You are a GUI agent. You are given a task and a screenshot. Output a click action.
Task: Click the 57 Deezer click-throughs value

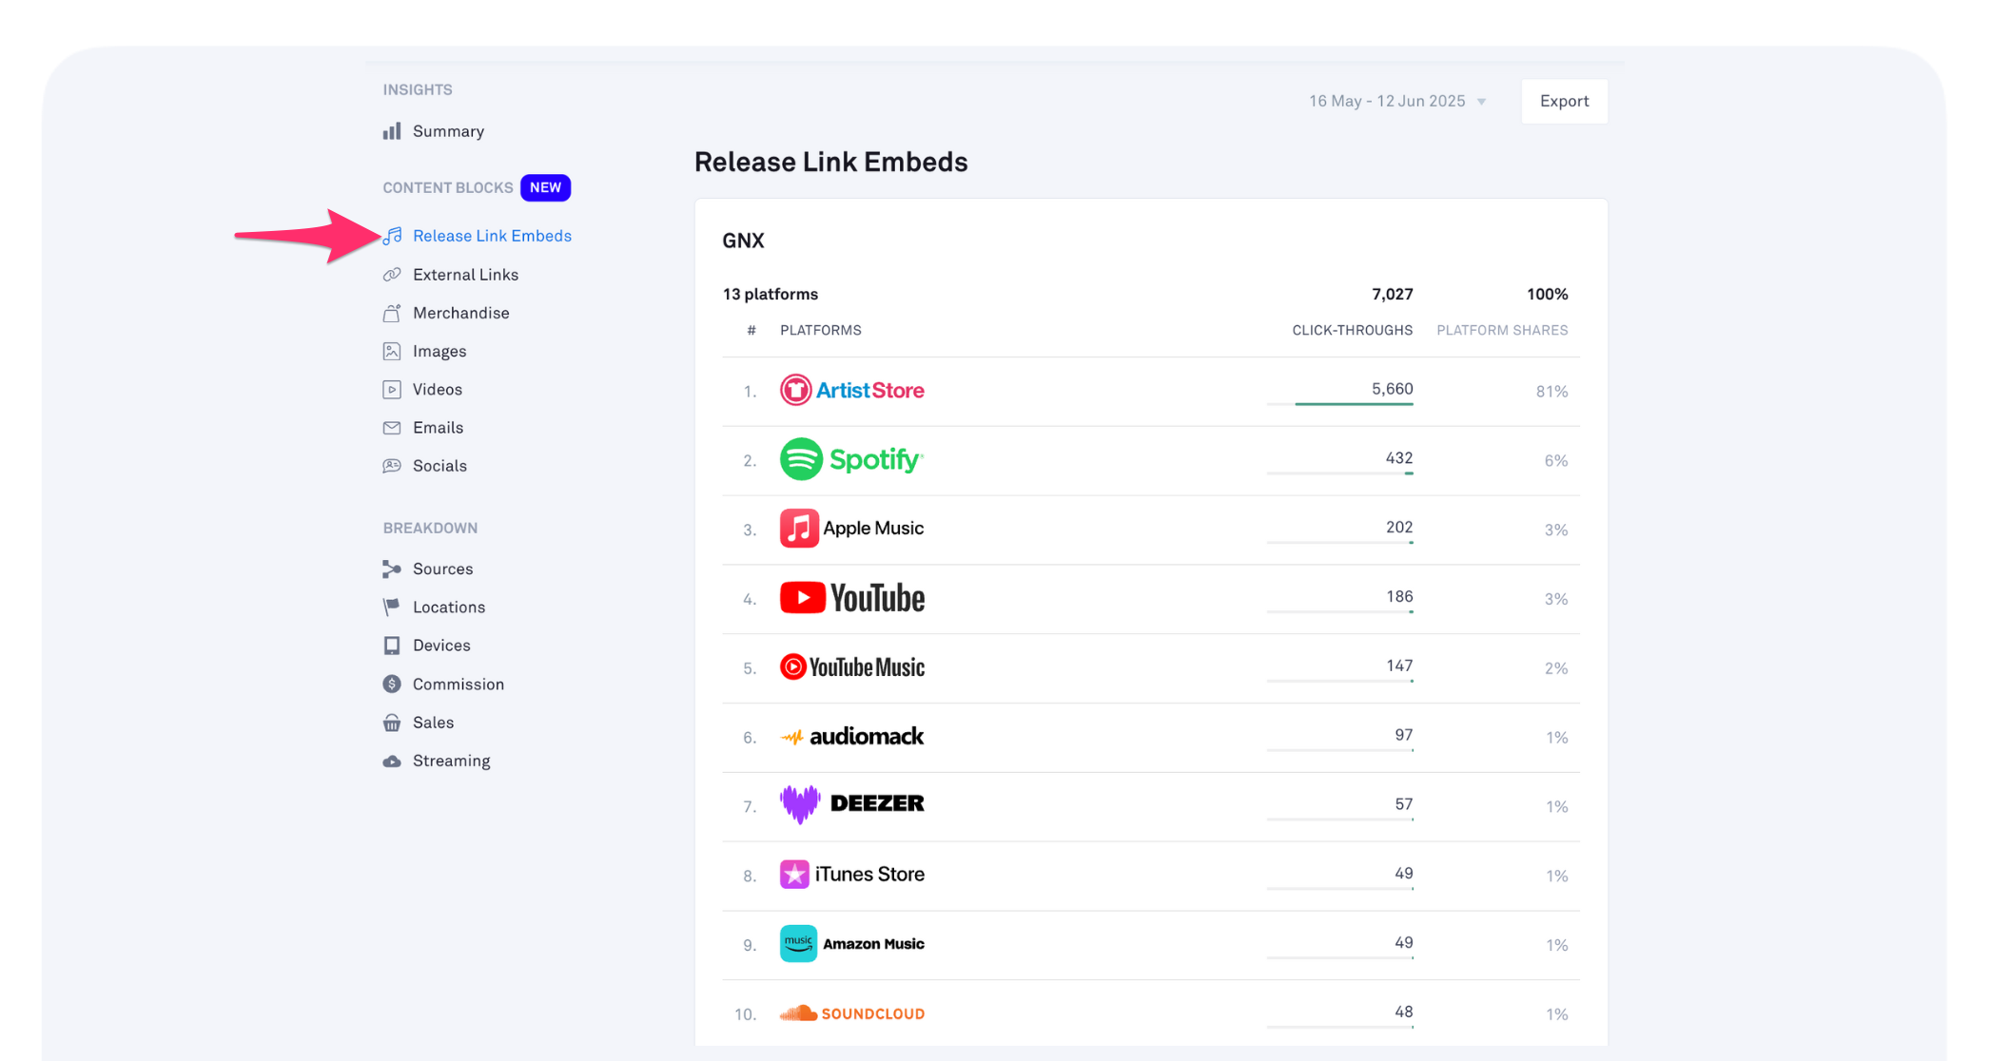pos(1403,804)
